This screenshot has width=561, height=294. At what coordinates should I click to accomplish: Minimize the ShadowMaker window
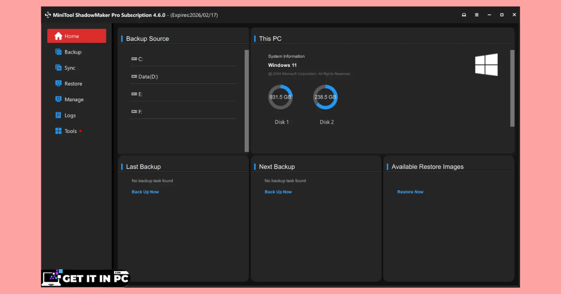click(489, 15)
